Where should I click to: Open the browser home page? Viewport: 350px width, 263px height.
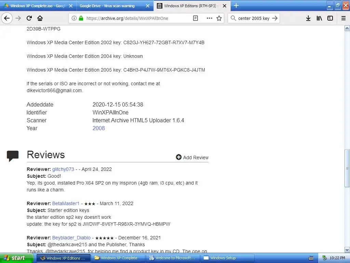click(40, 18)
